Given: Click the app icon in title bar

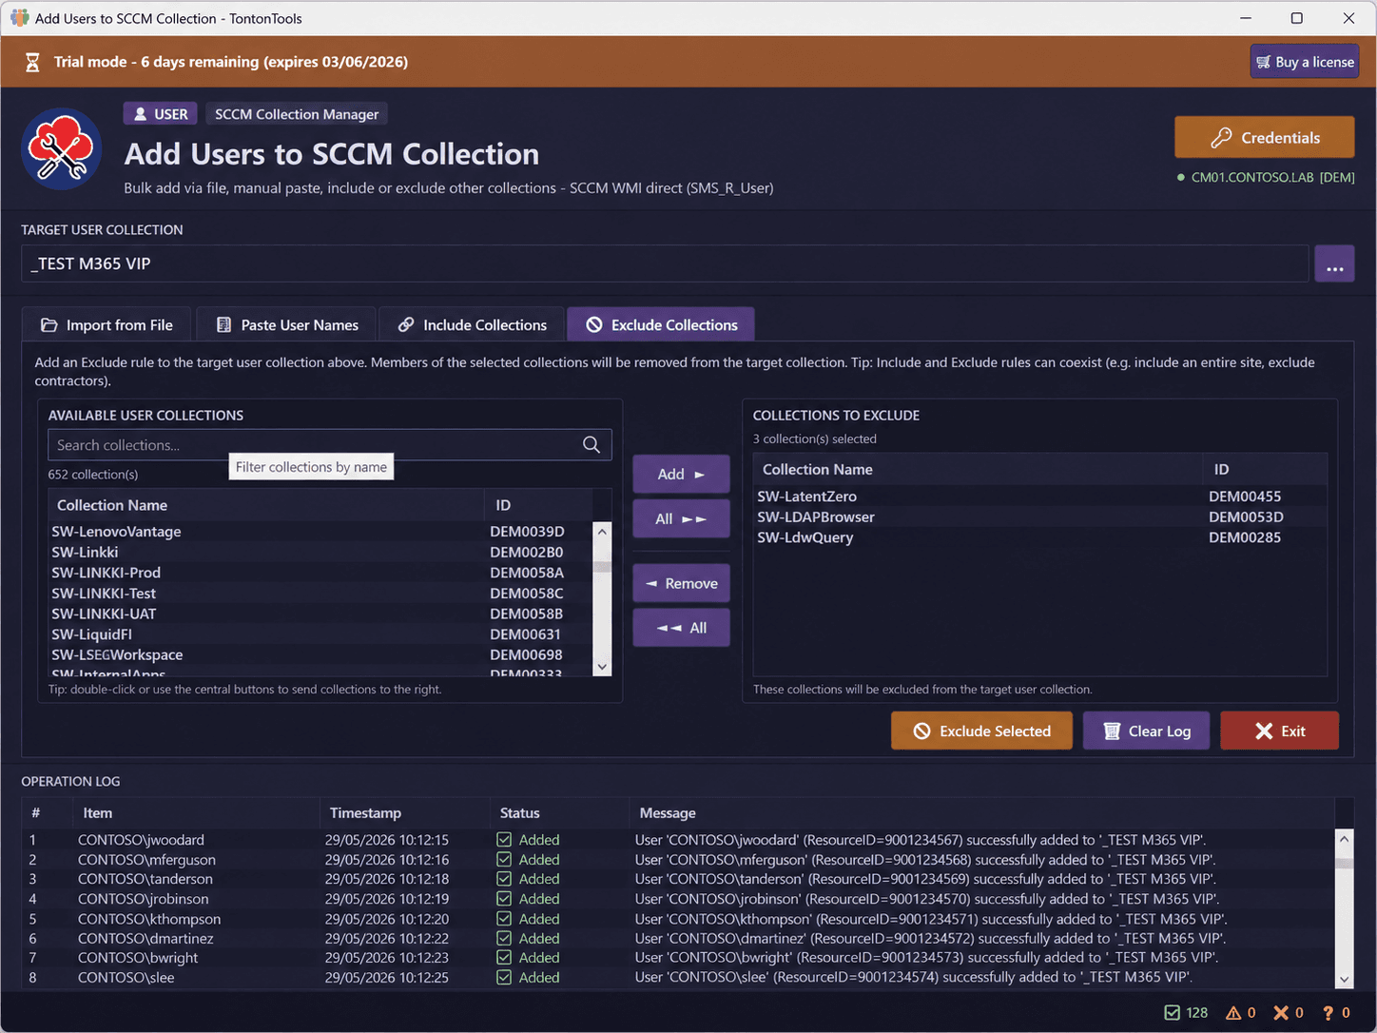Looking at the screenshot, I should (19, 18).
